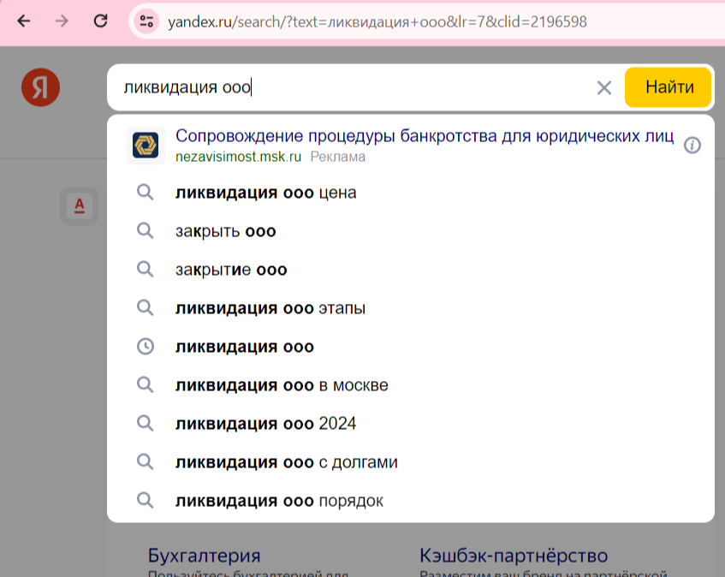The width and height of the screenshot is (725, 577).
Task: Select suggestion ликвидация ооо с долгами
Action: pos(286,462)
